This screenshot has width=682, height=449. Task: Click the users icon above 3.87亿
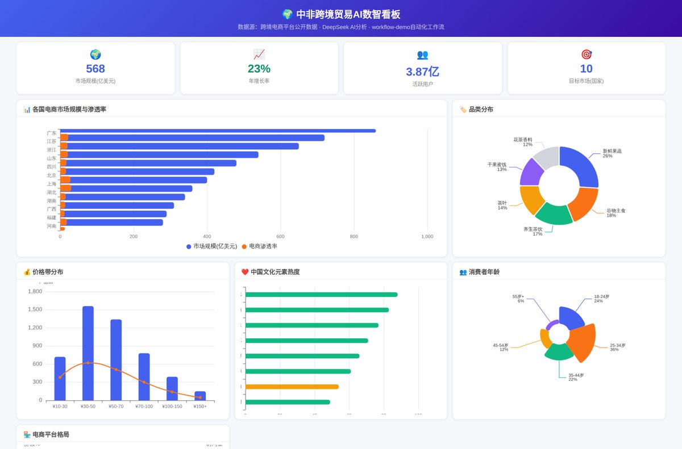423,54
